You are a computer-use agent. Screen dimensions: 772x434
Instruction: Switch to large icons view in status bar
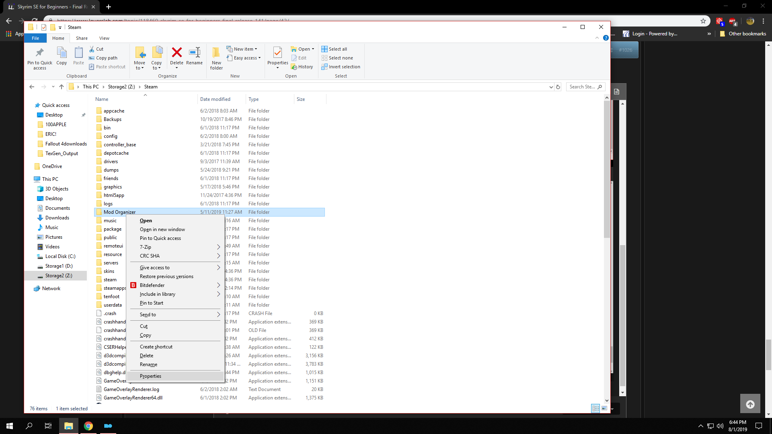pyautogui.click(x=604, y=408)
